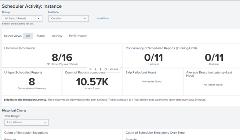Click 'Click to show full inventory' text

[32, 88]
